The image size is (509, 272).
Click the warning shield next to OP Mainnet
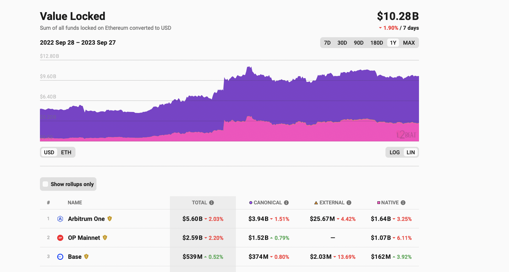pyautogui.click(x=105, y=238)
